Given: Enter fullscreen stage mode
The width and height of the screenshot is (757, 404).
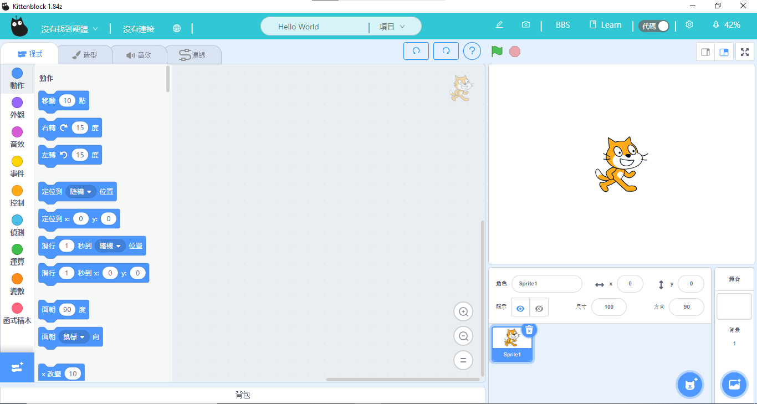Looking at the screenshot, I should tap(745, 52).
